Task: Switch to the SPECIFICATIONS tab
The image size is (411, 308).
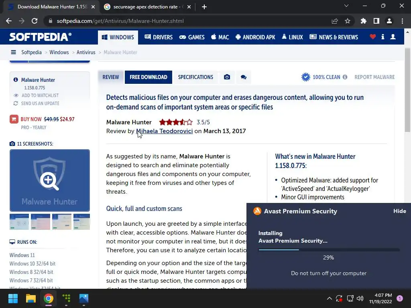Action: click(195, 77)
